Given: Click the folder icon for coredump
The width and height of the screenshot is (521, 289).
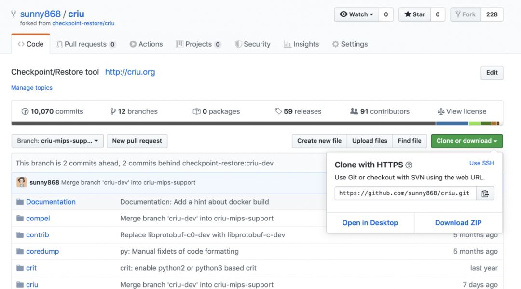Looking at the screenshot, I should (x=20, y=251).
